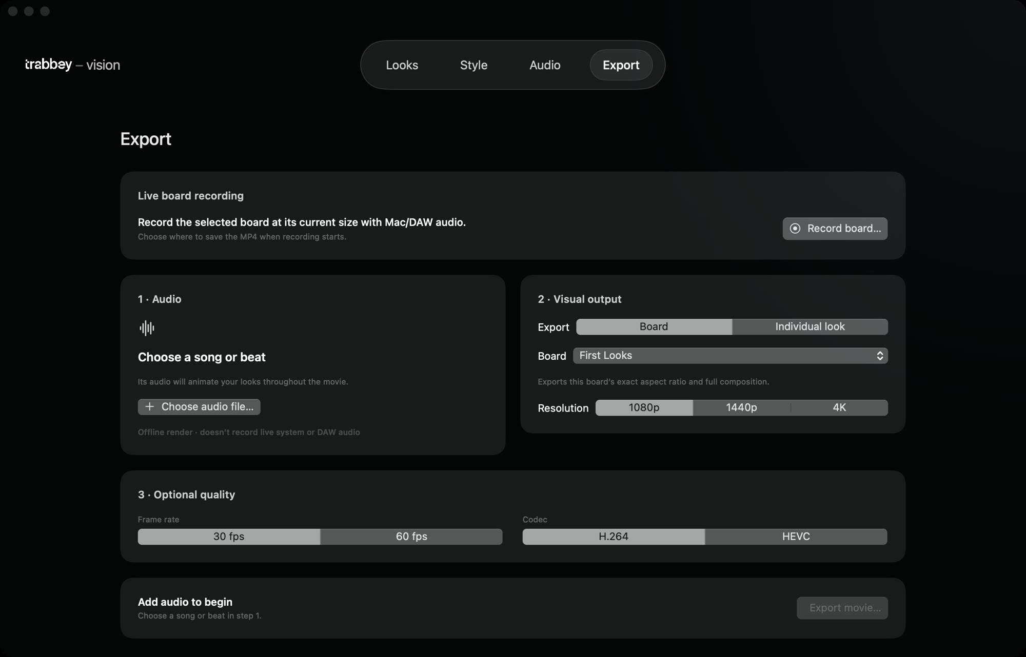Click the Frame rate label
Screen dimensions: 1026x657
coord(159,520)
